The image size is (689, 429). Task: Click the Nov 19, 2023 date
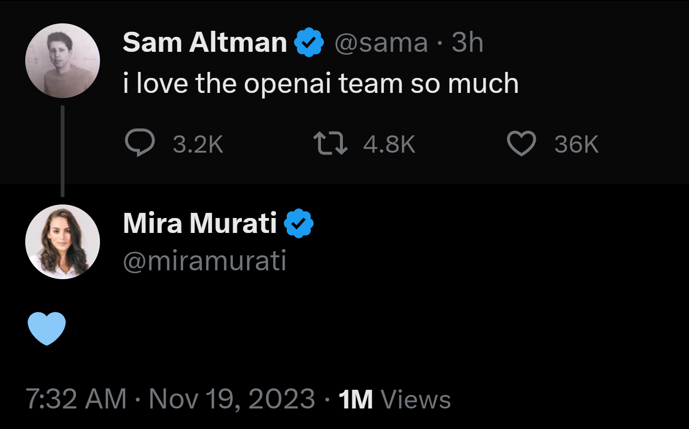coord(232,399)
